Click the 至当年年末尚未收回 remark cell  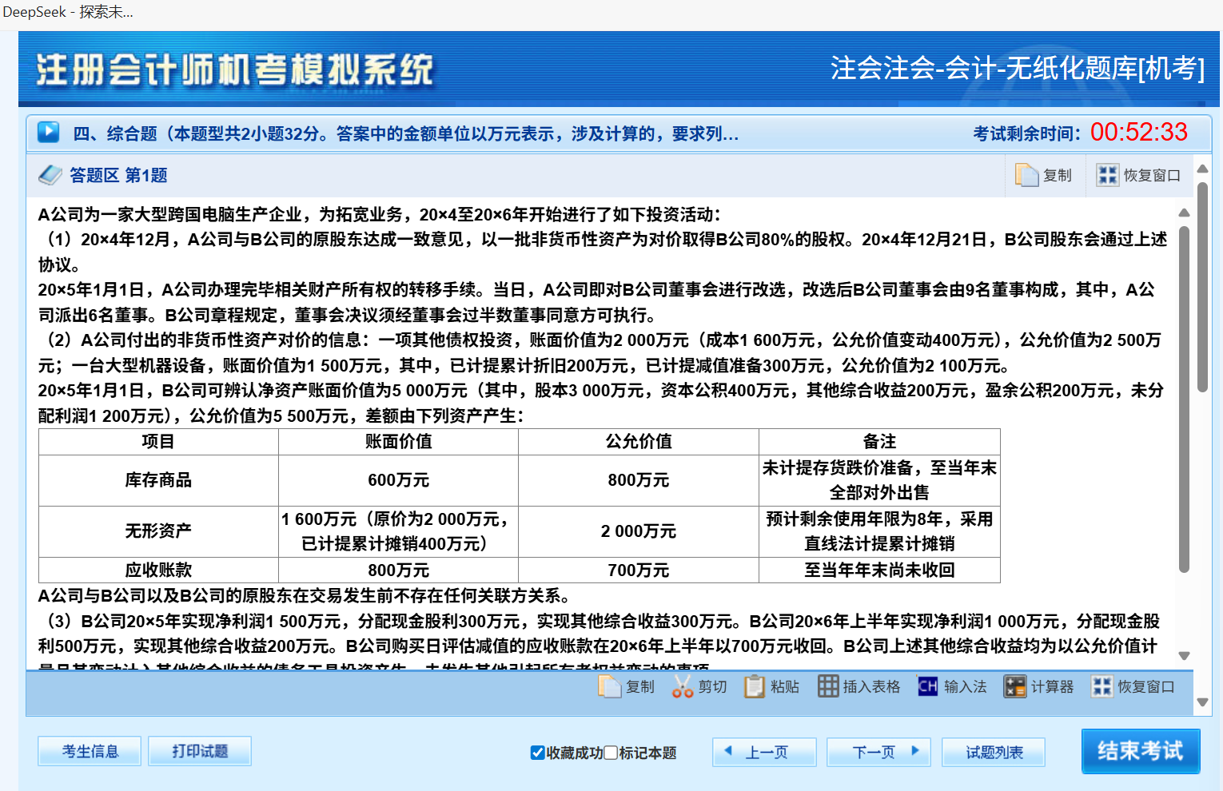pos(879,570)
